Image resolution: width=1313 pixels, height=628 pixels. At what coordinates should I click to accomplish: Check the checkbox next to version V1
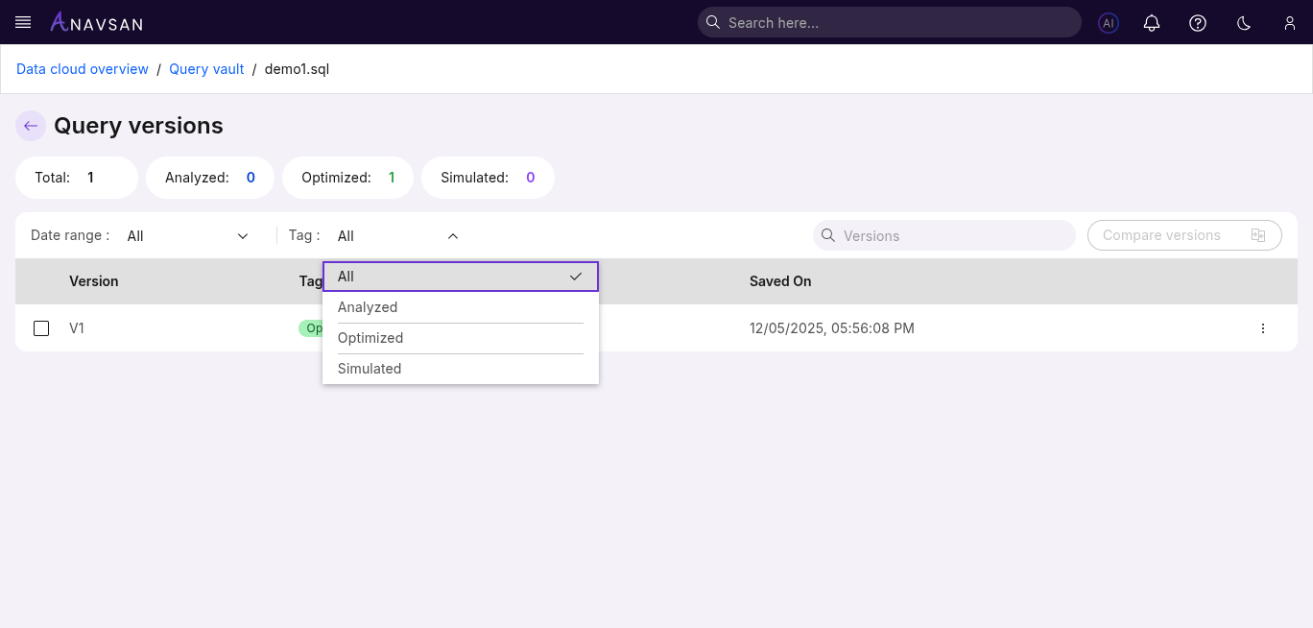pos(41,328)
